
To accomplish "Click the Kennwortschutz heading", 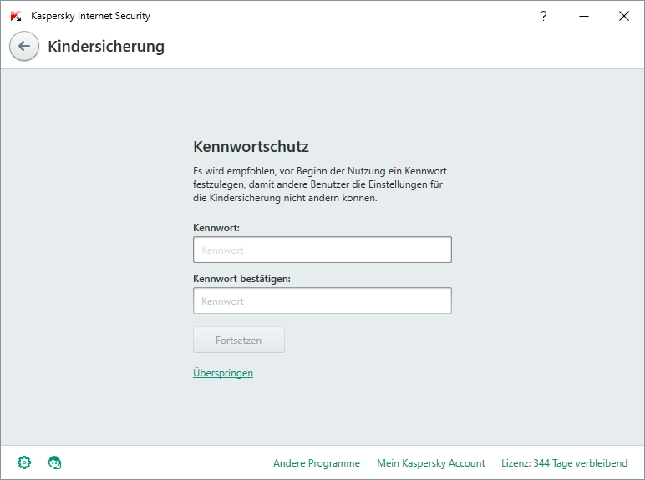I will [251, 147].
